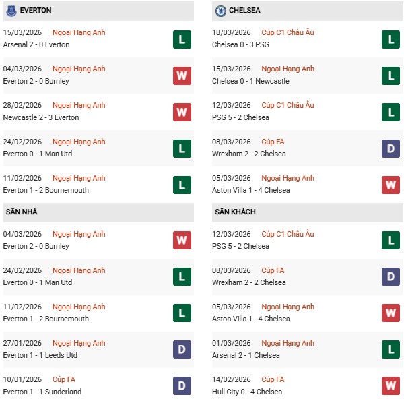Click the L badge for Chelsea 0 - 3 PSG
This screenshot has height=401, width=404.
[x=391, y=39]
